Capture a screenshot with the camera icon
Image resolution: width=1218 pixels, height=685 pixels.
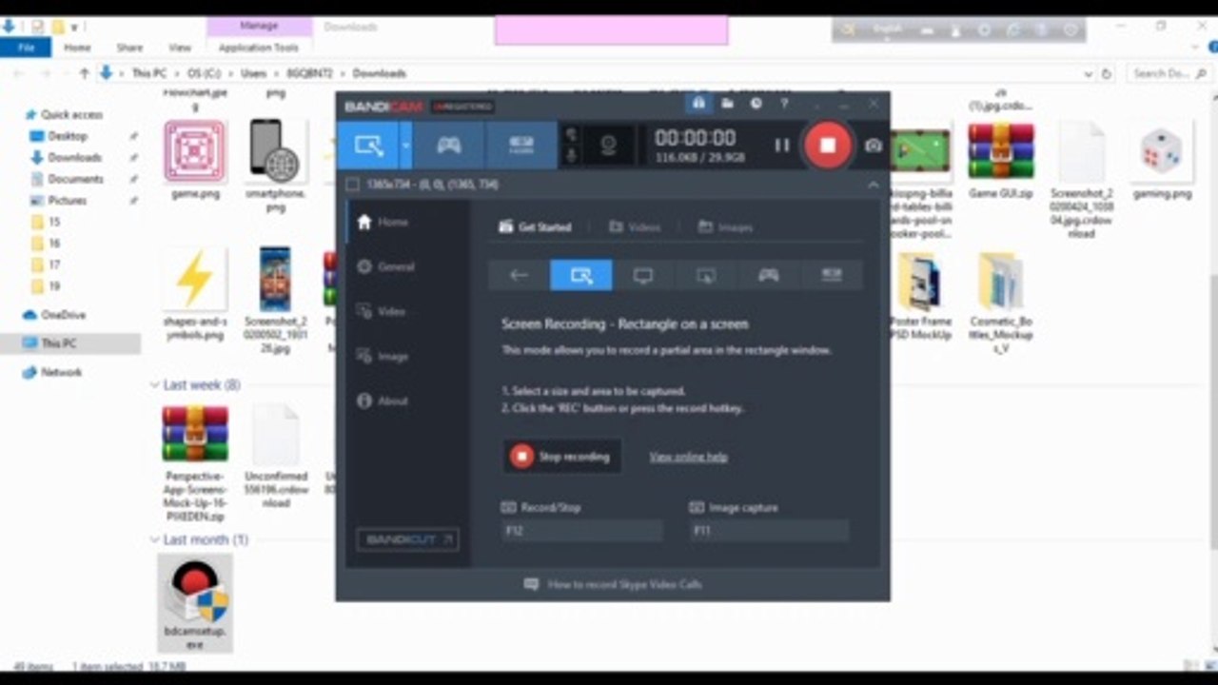point(874,146)
